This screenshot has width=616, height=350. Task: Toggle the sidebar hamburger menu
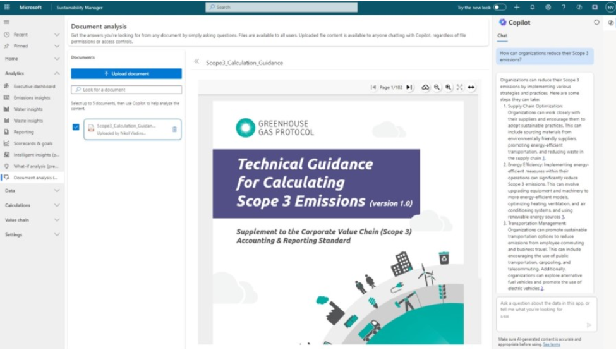[x=7, y=22]
